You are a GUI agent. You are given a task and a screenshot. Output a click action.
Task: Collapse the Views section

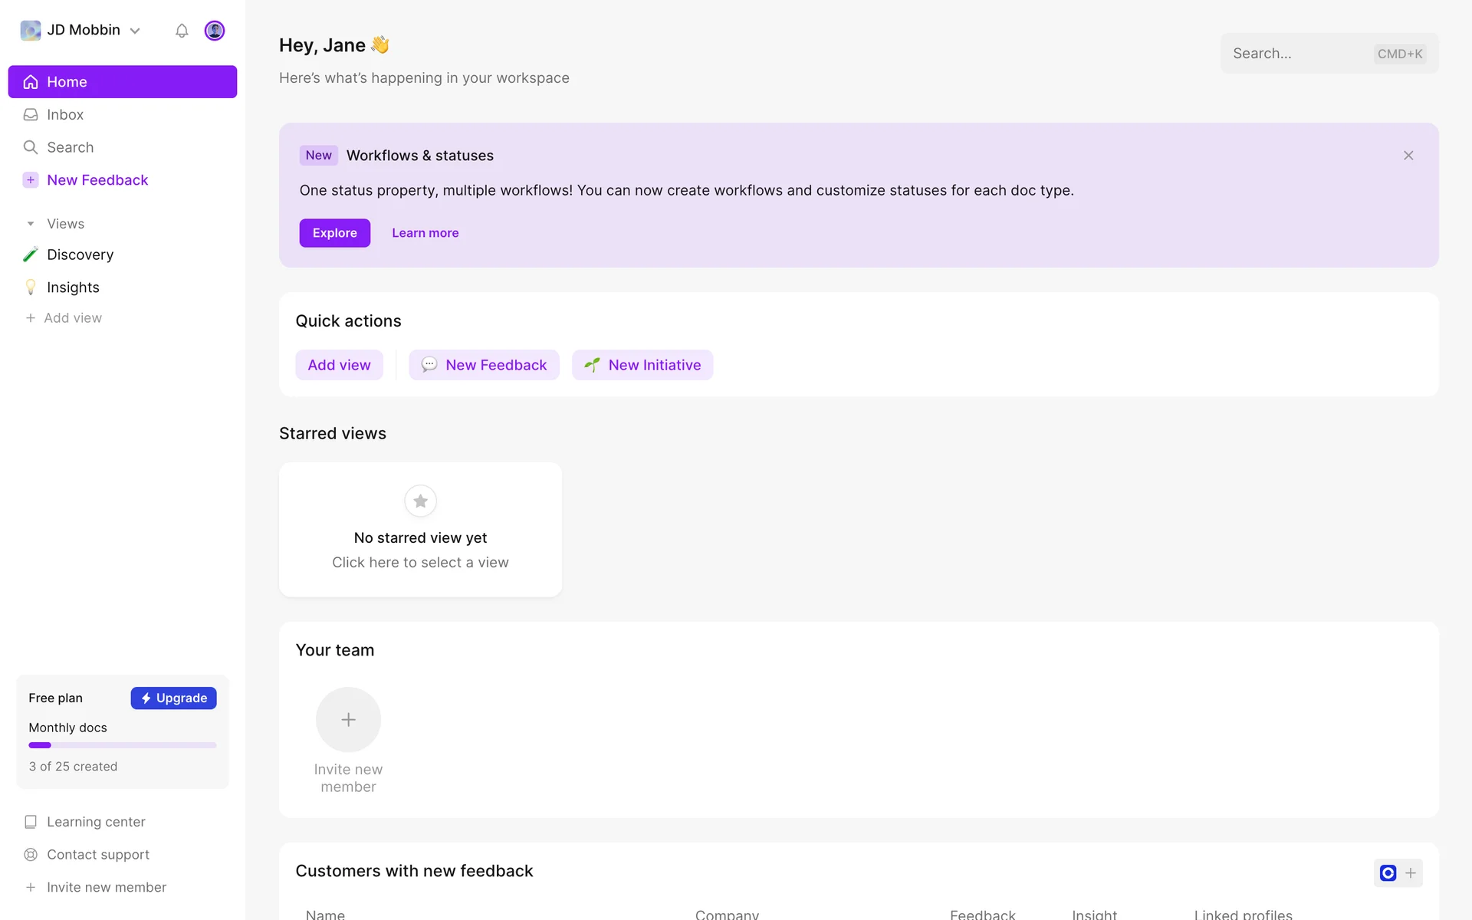click(x=31, y=224)
